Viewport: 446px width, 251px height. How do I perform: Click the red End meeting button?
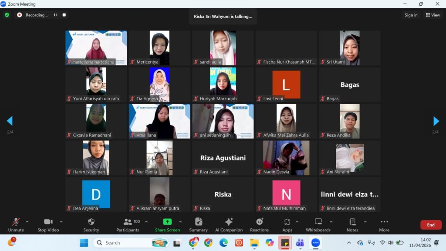click(x=430, y=225)
